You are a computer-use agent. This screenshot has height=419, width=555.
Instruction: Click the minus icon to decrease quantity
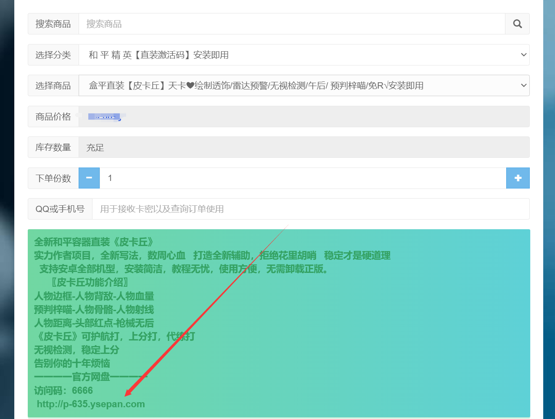(x=89, y=178)
